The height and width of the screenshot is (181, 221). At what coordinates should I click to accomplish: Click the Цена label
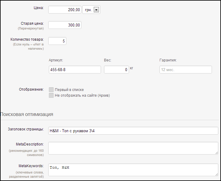(x=39, y=8)
